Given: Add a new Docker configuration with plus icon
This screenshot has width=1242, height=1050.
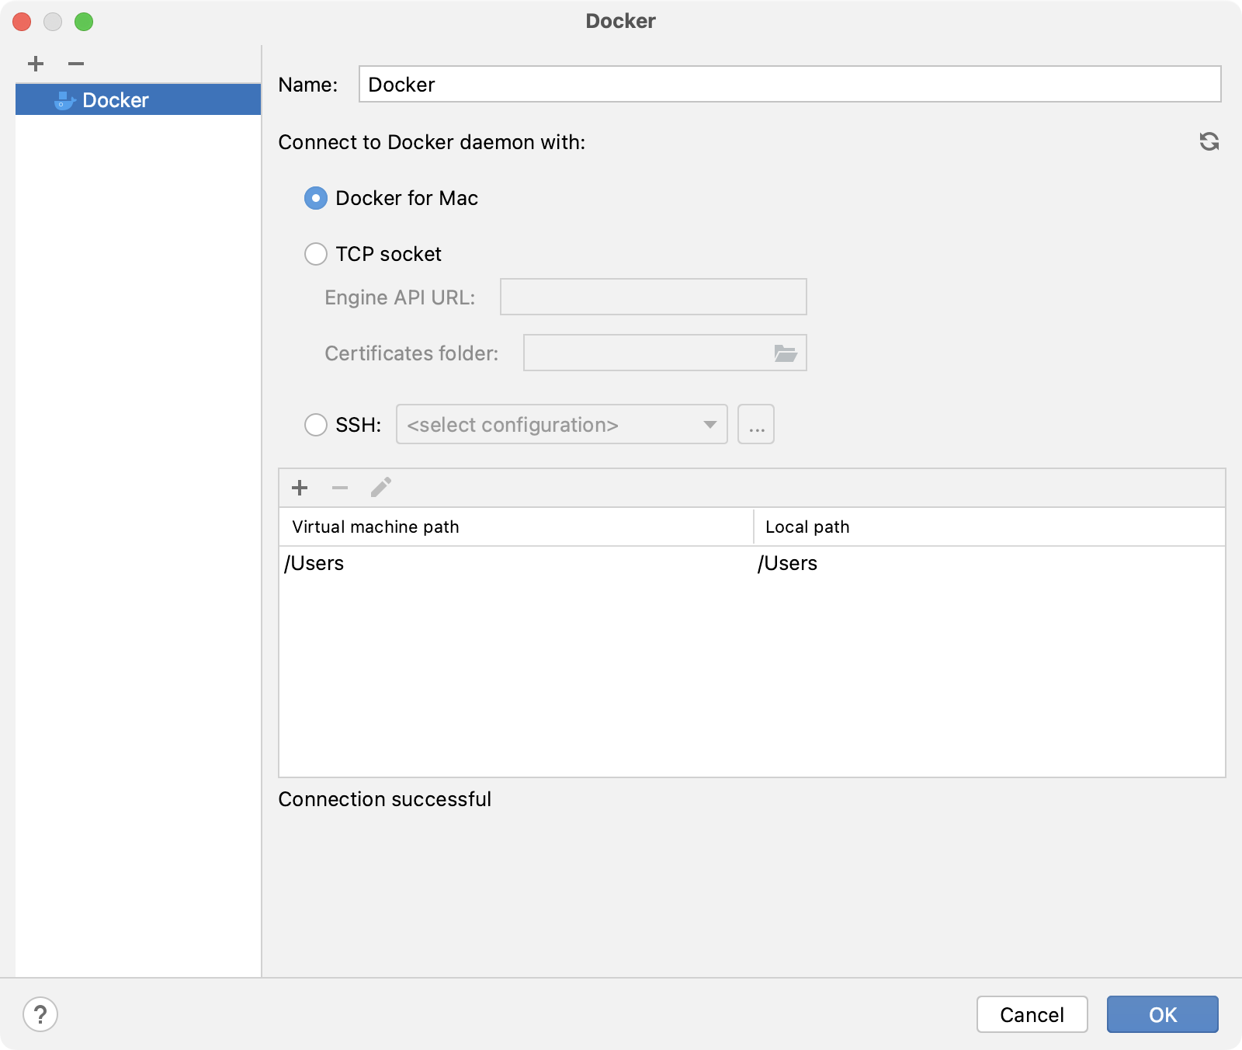Looking at the screenshot, I should 34,64.
